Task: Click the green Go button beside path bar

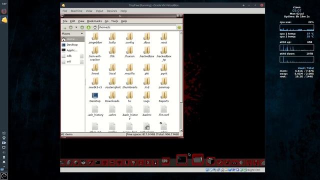Action: click(x=179, y=27)
